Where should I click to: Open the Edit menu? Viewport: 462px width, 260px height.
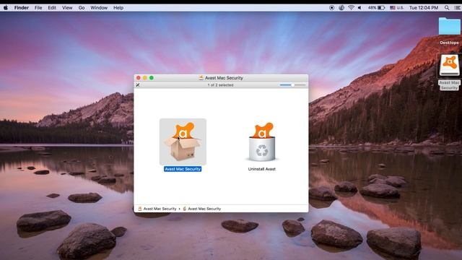click(x=52, y=8)
